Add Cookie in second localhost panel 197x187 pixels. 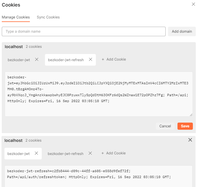click(x=114, y=153)
